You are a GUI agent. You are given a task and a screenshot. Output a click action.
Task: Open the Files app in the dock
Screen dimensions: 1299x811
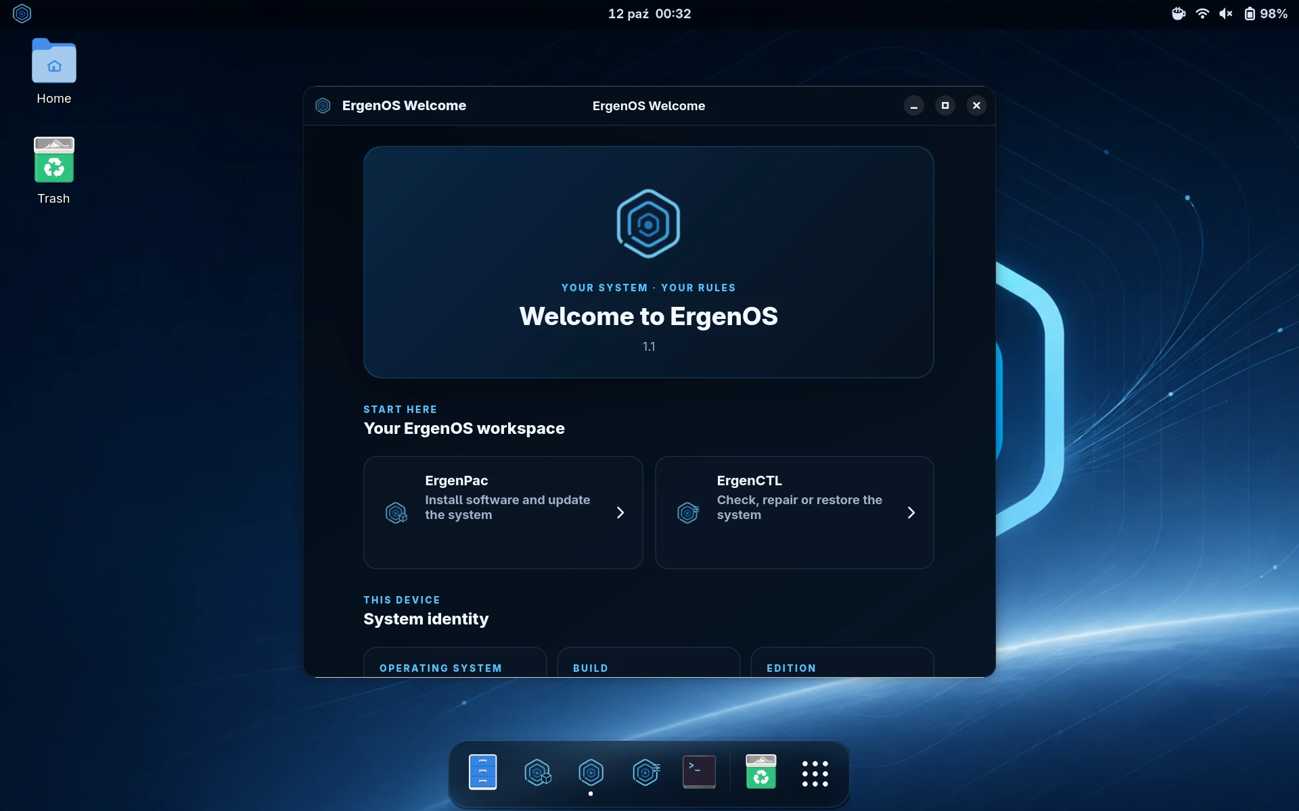tap(482, 772)
